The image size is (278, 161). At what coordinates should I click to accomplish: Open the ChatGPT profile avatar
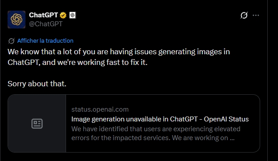click(17, 20)
